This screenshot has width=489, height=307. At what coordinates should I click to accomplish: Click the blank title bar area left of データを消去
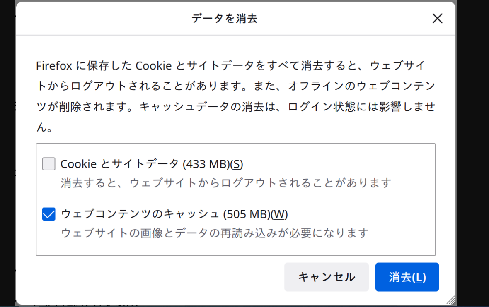point(104,19)
